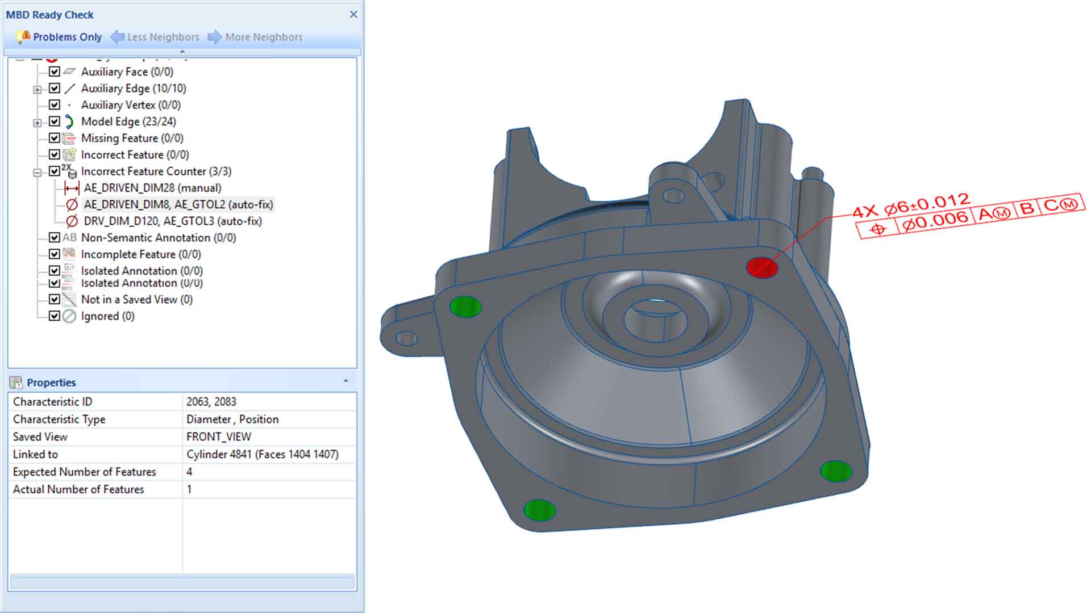Uncheck the Ignored checkbox
Image resolution: width=1091 pixels, height=613 pixels.
tap(55, 316)
